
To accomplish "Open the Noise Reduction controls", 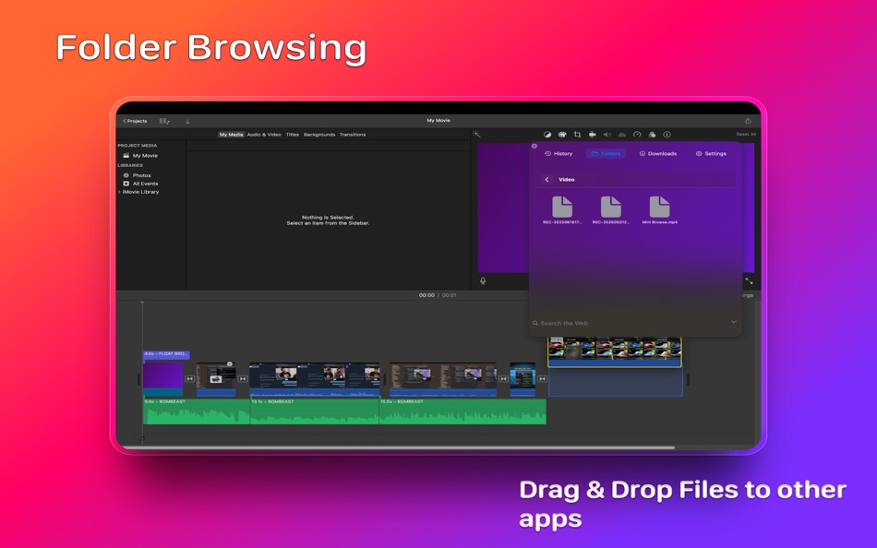I will coord(621,136).
